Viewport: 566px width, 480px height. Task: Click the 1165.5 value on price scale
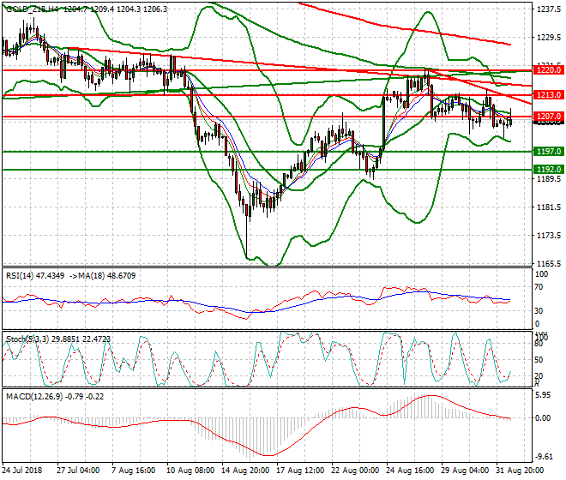tap(548, 263)
